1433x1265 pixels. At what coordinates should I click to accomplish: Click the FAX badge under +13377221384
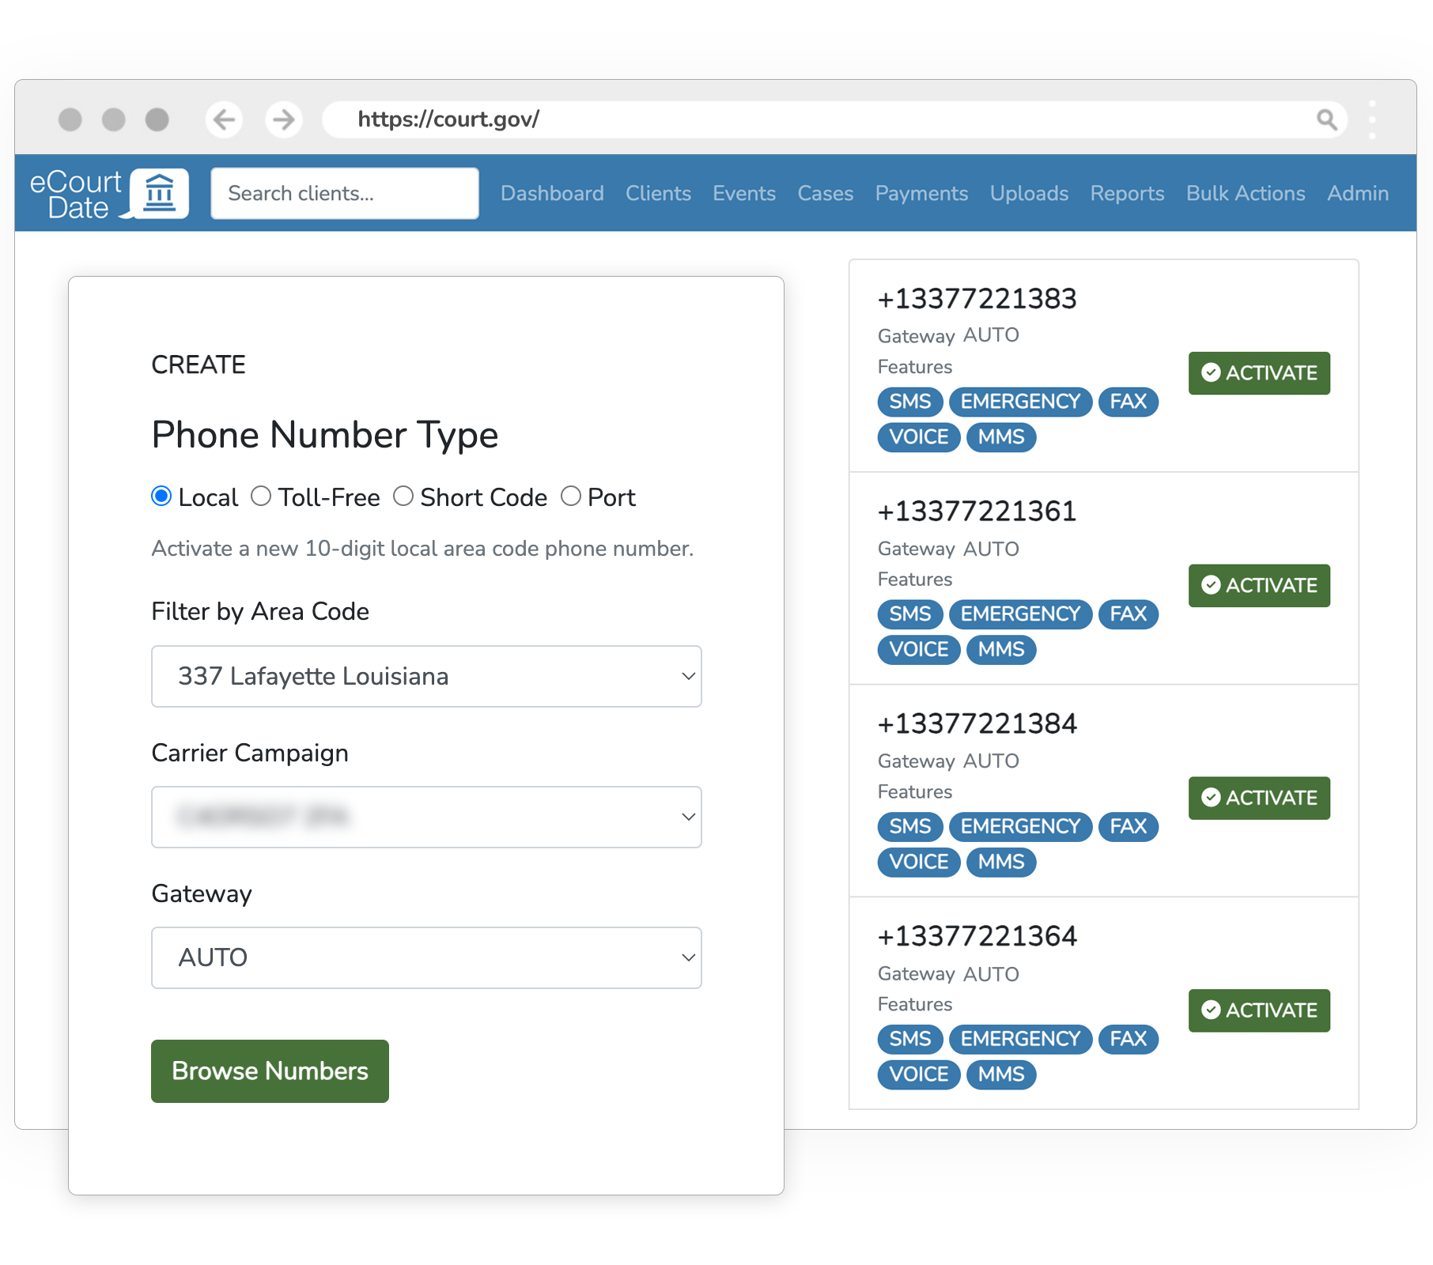1128,827
